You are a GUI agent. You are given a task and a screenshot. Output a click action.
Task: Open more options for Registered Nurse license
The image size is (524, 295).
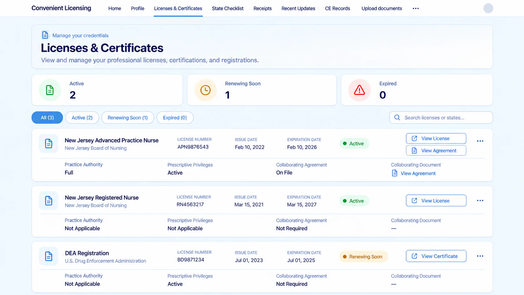tap(480, 201)
